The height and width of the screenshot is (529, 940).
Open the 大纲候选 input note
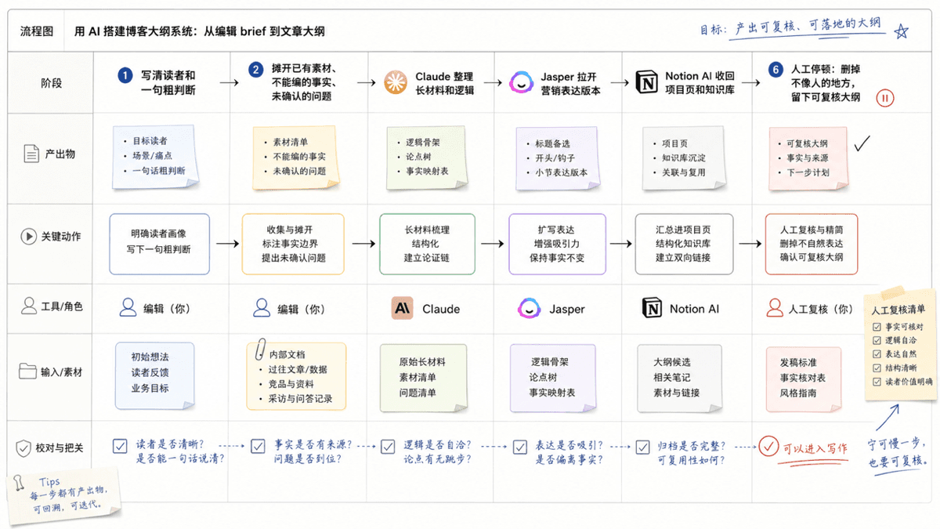pos(680,378)
